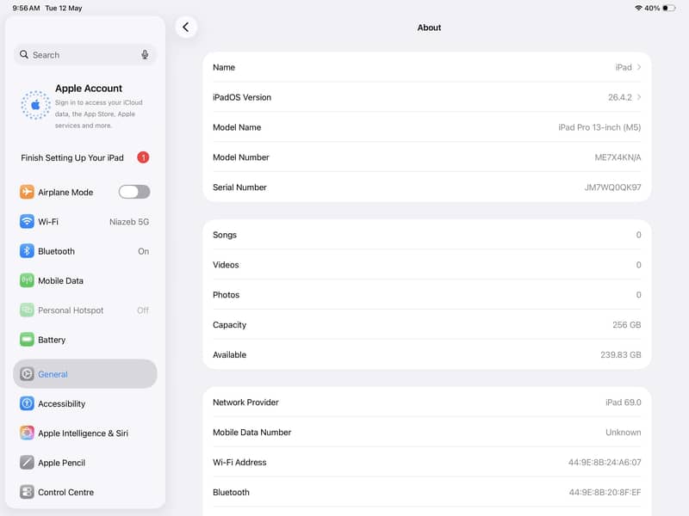The height and width of the screenshot is (516, 689).
Task: Toggle the Airplane Mode switch
Action: [x=134, y=192]
